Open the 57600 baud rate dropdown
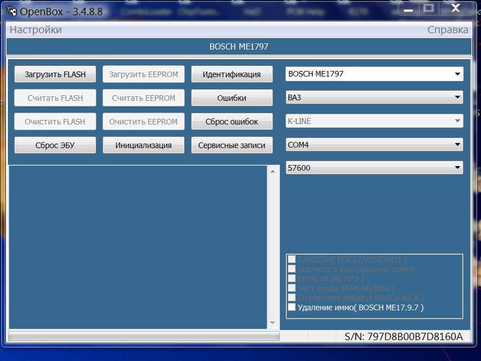This screenshot has width=481, height=361. pos(374,168)
